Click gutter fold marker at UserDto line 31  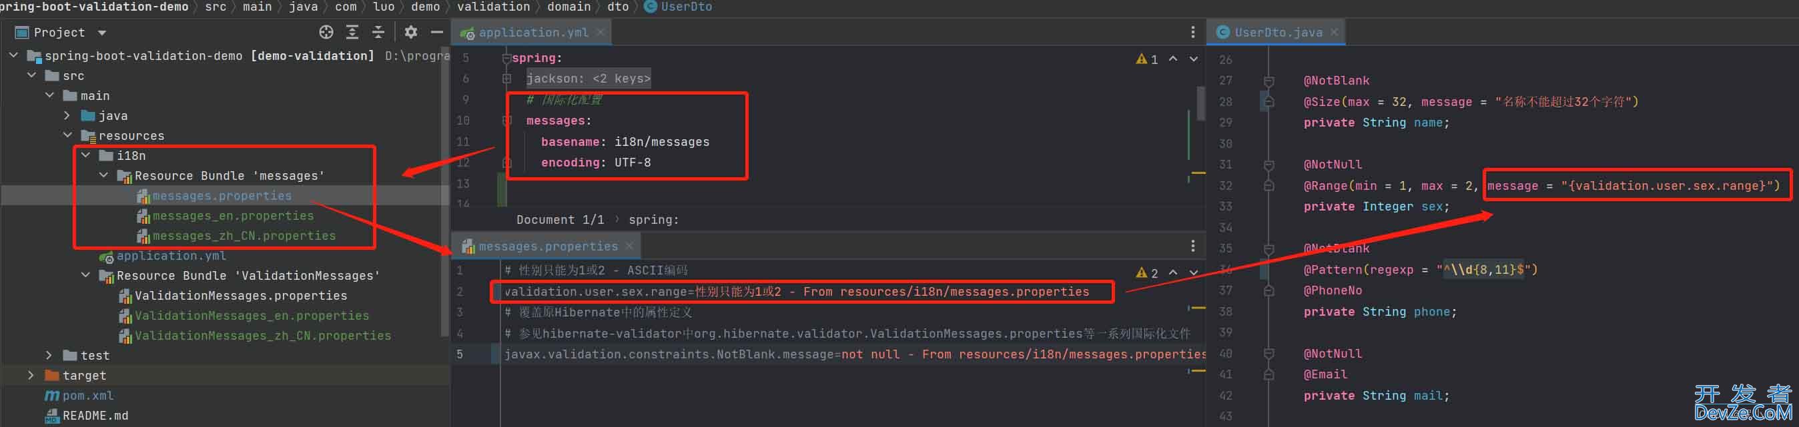click(x=1269, y=165)
